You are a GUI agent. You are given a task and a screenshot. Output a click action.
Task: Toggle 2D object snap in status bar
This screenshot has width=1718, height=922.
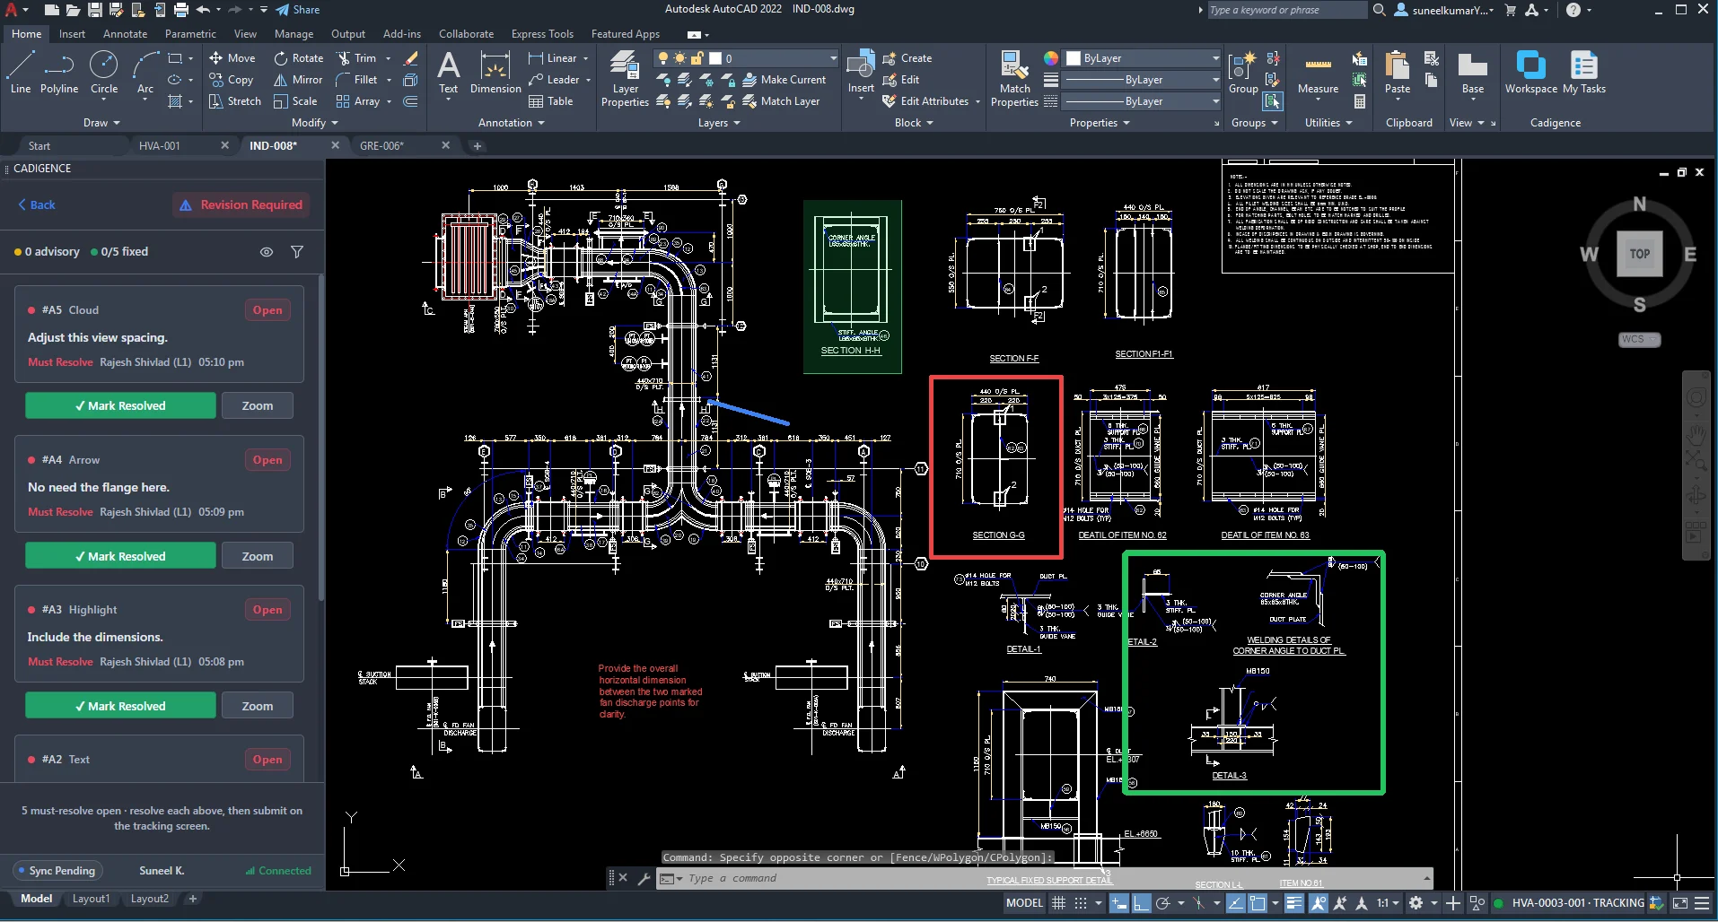pyautogui.click(x=1258, y=903)
